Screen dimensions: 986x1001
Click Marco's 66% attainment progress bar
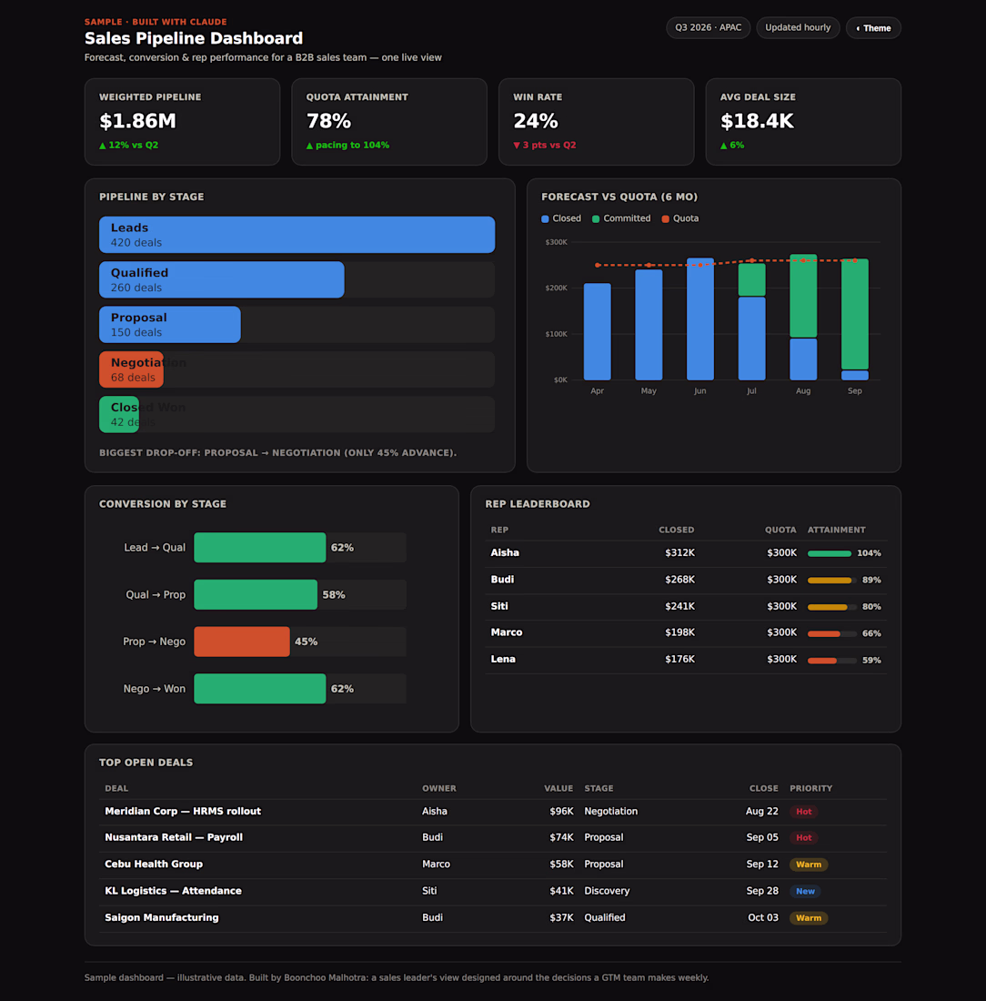pos(831,634)
